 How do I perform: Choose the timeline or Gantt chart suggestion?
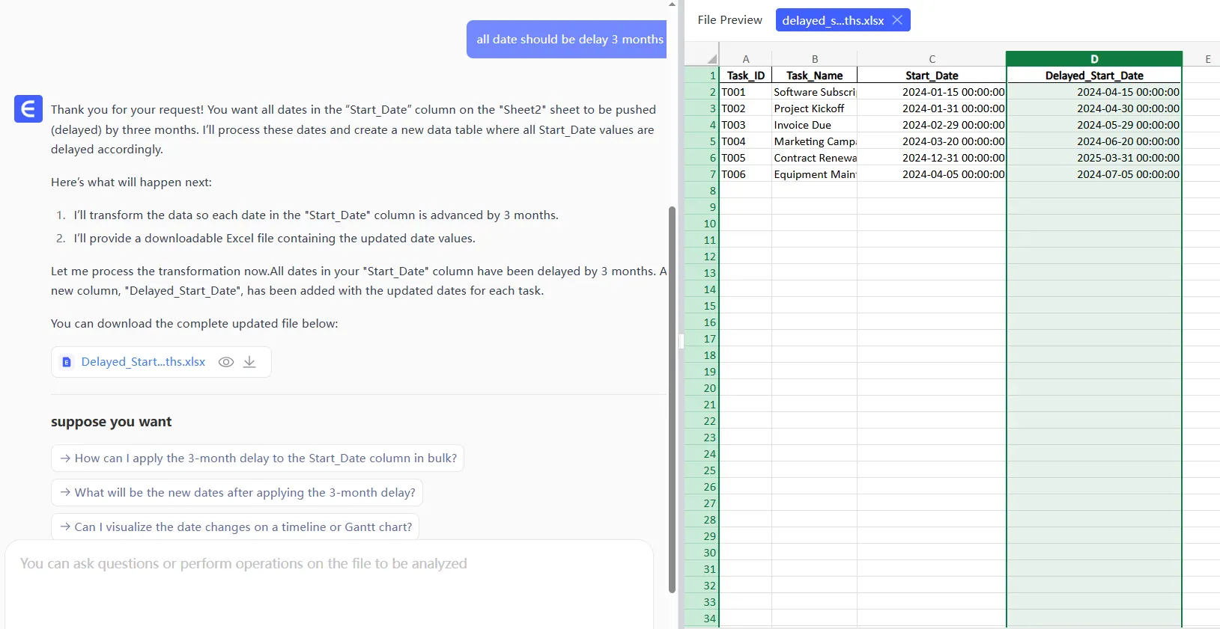pyautogui.click(x=235, y=527)
